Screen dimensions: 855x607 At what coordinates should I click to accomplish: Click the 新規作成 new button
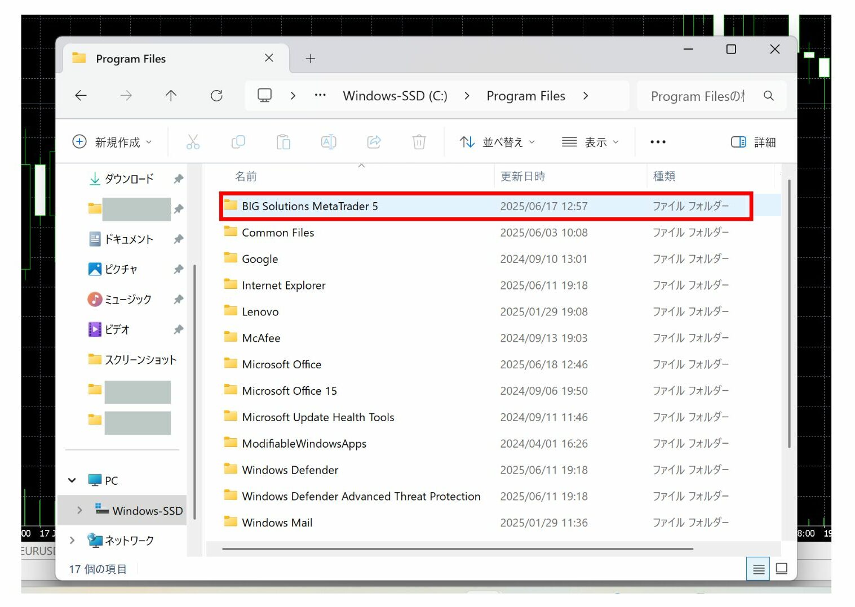pos(112,142)
